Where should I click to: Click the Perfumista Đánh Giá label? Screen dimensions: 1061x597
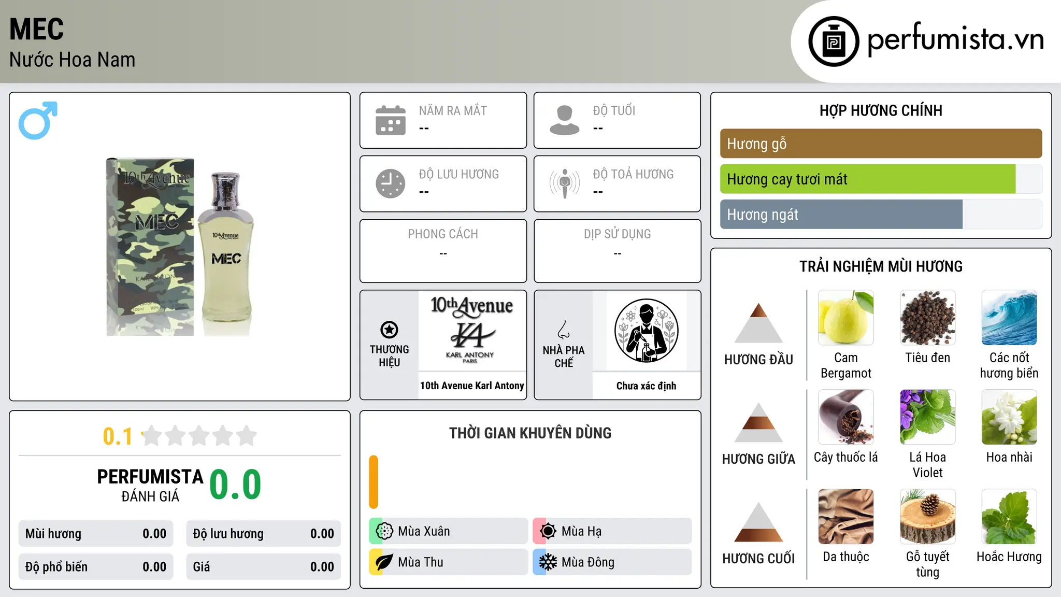pyautogui.click(x=150, y=485)
